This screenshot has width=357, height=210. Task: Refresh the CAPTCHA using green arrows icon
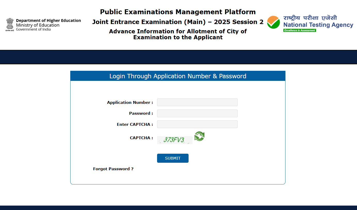click(x=199, y=136)
